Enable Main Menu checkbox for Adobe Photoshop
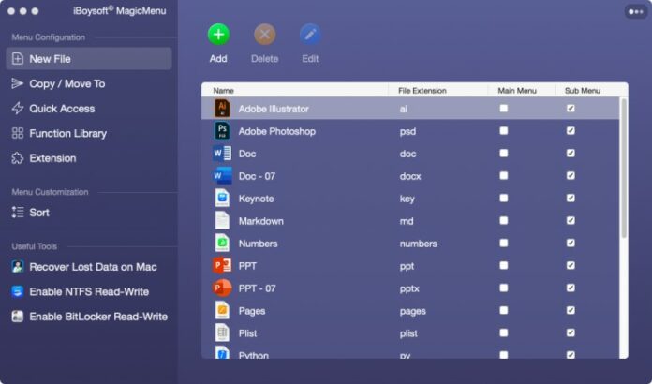The width and height of the screenshot is (652, 384). click(x=504, y=131)
